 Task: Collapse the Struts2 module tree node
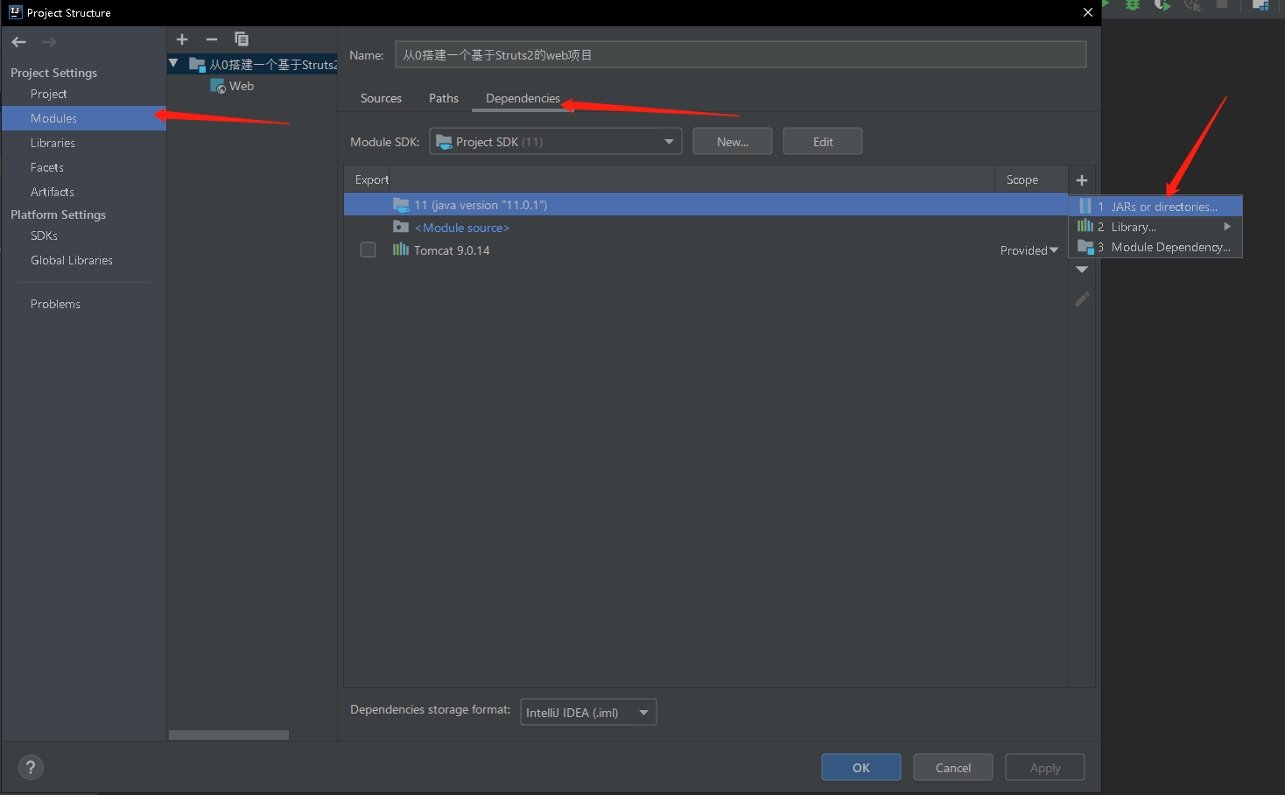(173, 64)
